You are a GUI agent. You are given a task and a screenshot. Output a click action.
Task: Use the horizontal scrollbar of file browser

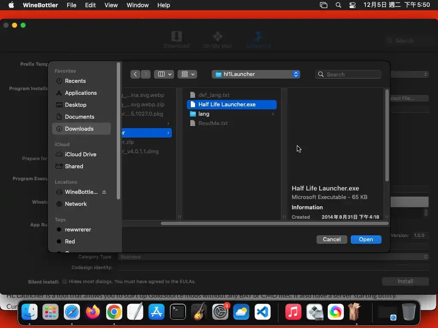[x=275, y=223]
